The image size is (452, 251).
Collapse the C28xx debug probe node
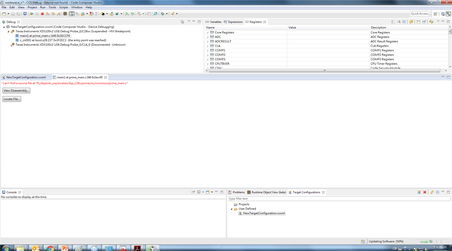click(x=8, y=32)
